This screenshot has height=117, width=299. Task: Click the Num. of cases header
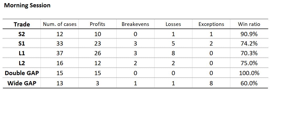tap(60, 24)
